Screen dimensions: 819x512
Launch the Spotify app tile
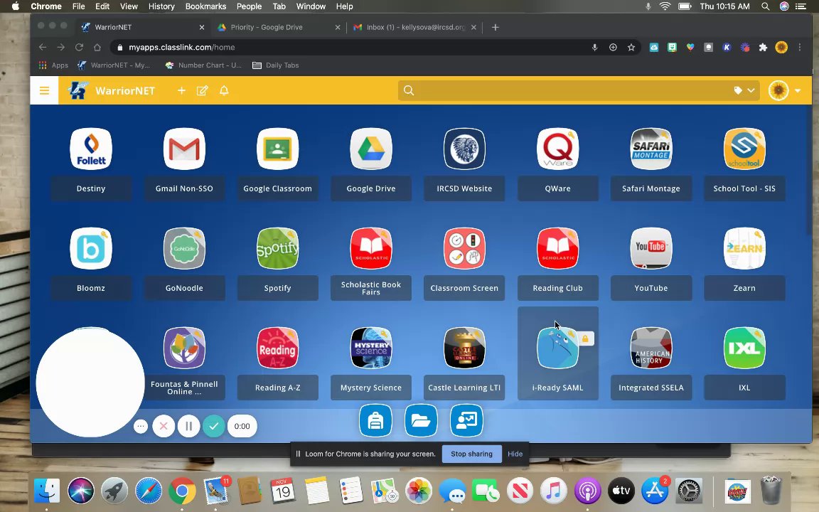coord(277,249)
